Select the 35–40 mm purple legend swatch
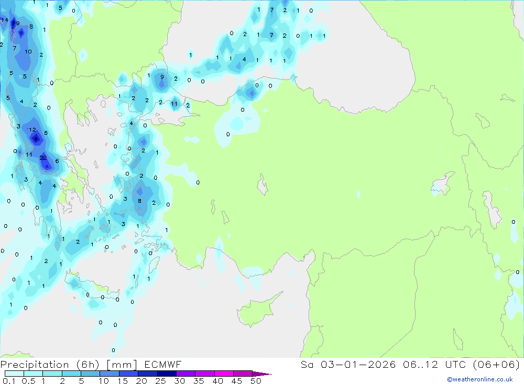This screenshot has width=524, height=384. [204, 374]
